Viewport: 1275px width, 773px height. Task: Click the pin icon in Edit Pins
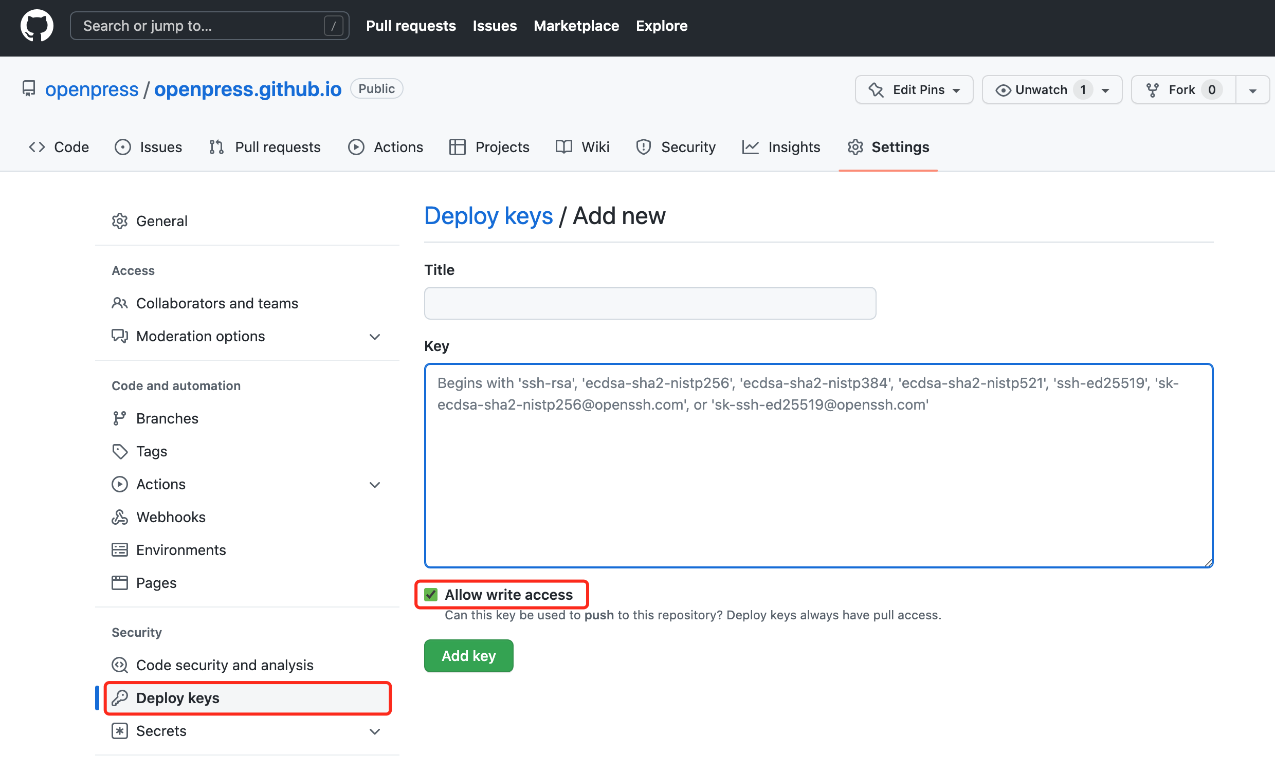[876, 90]
